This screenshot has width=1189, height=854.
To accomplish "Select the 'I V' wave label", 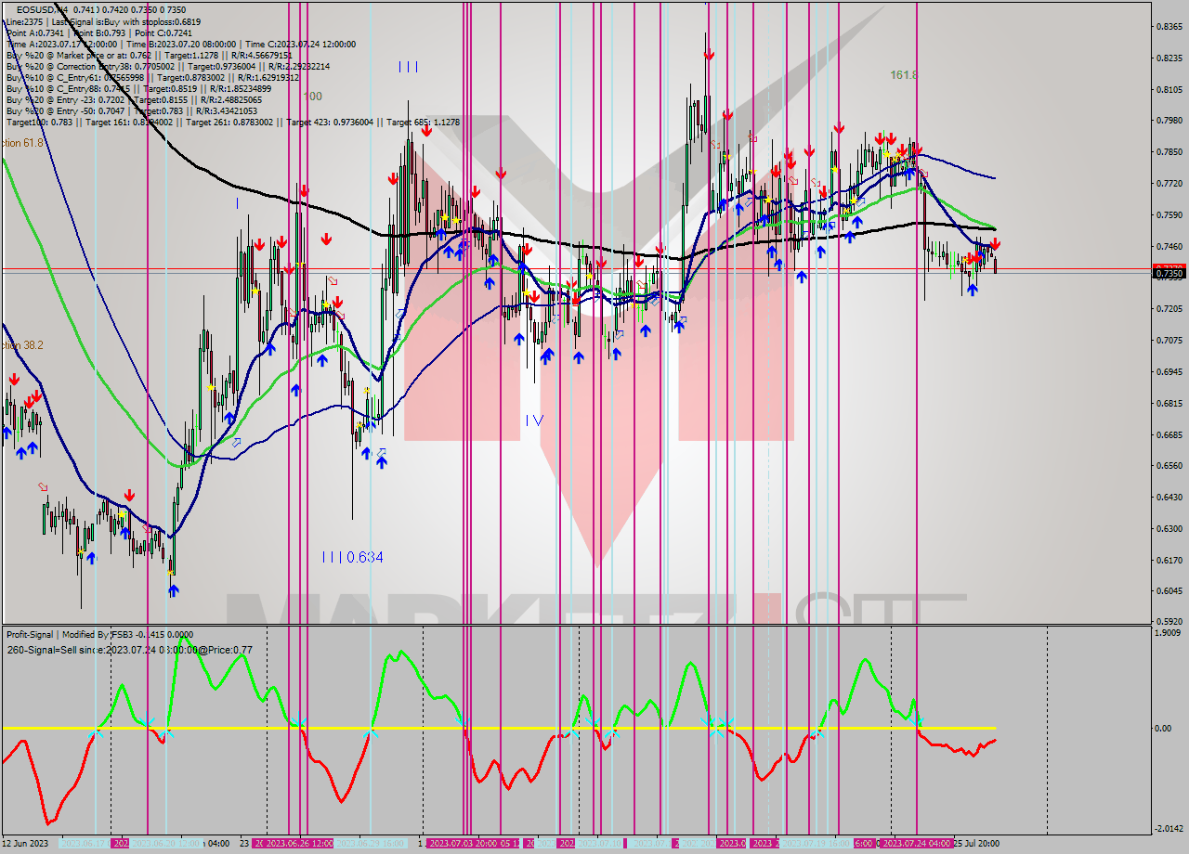I will coord(533,421).
